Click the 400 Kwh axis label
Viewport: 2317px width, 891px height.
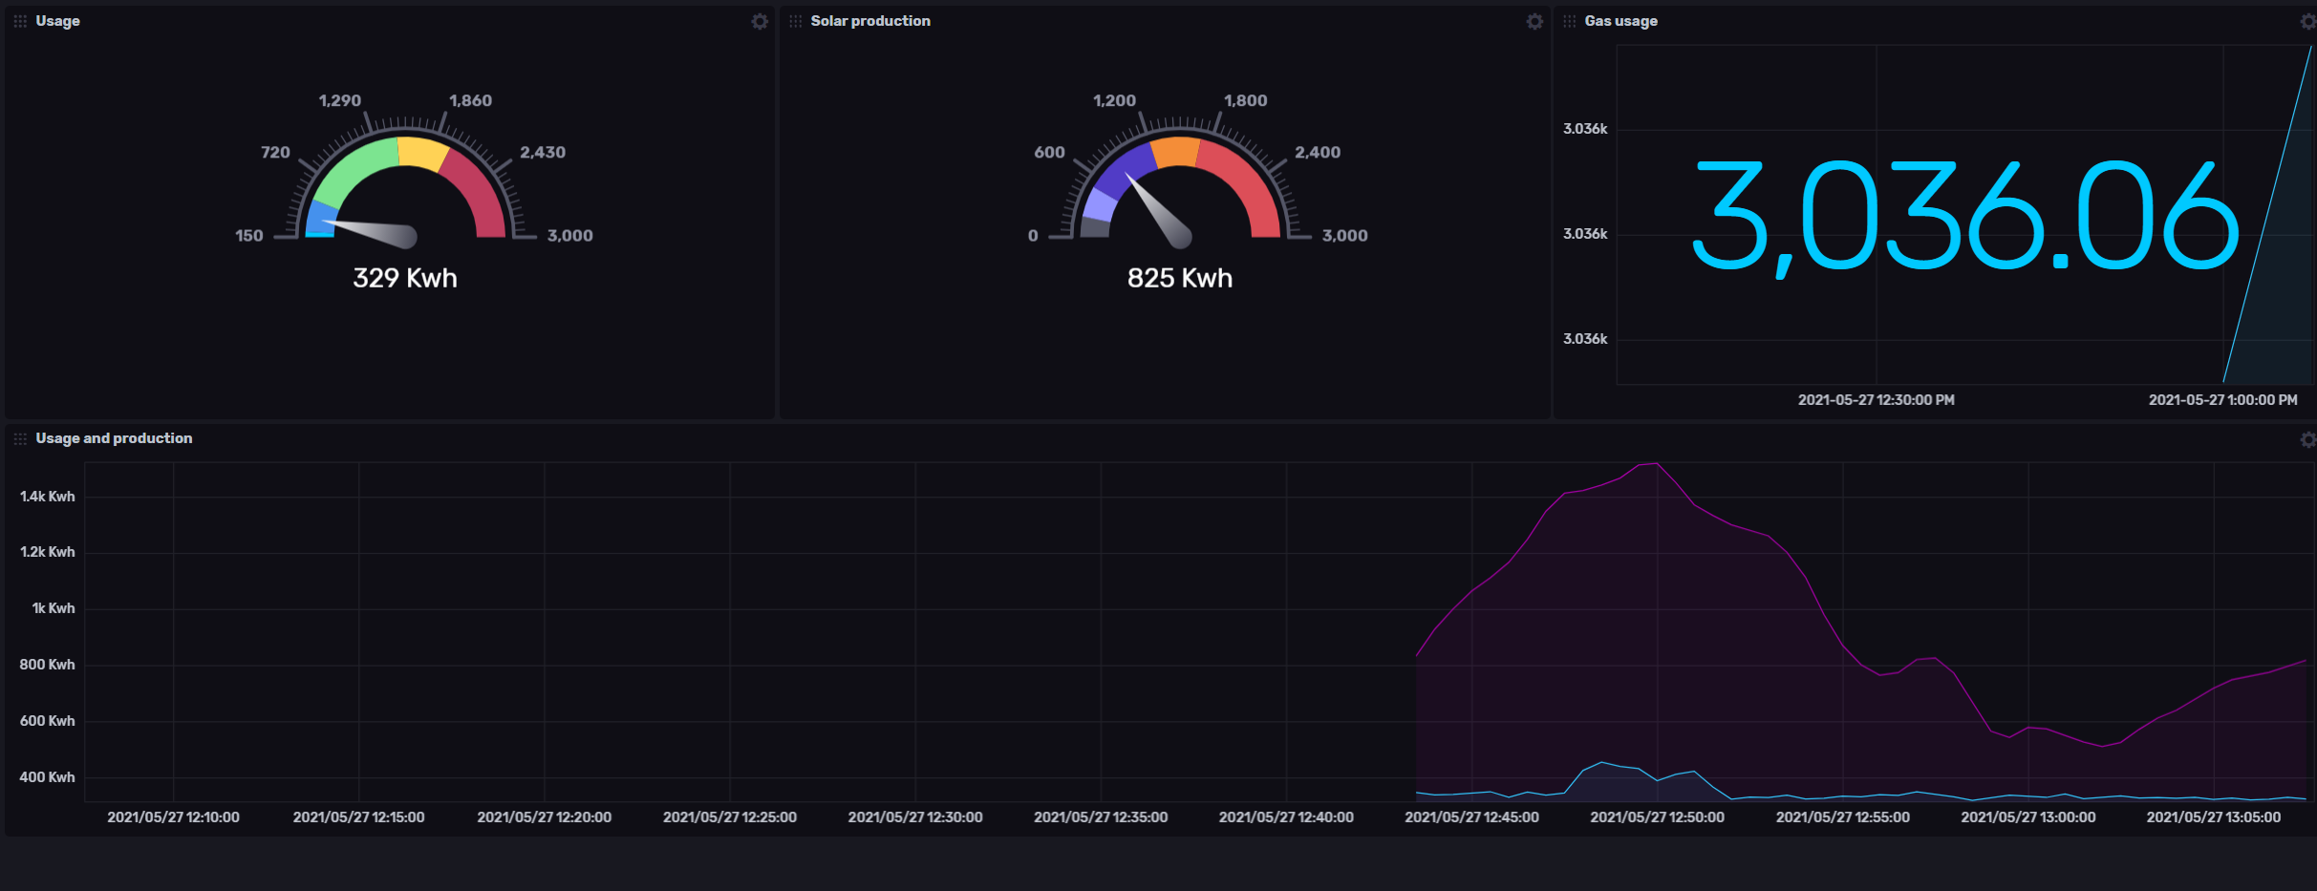(x=47, y=777)
